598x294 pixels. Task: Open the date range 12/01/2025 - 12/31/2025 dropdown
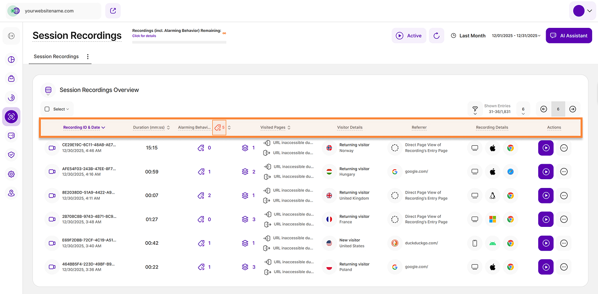[x=516, y=36]
